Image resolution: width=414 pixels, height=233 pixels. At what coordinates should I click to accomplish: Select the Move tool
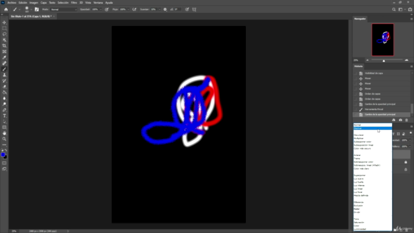click(5, 23)
